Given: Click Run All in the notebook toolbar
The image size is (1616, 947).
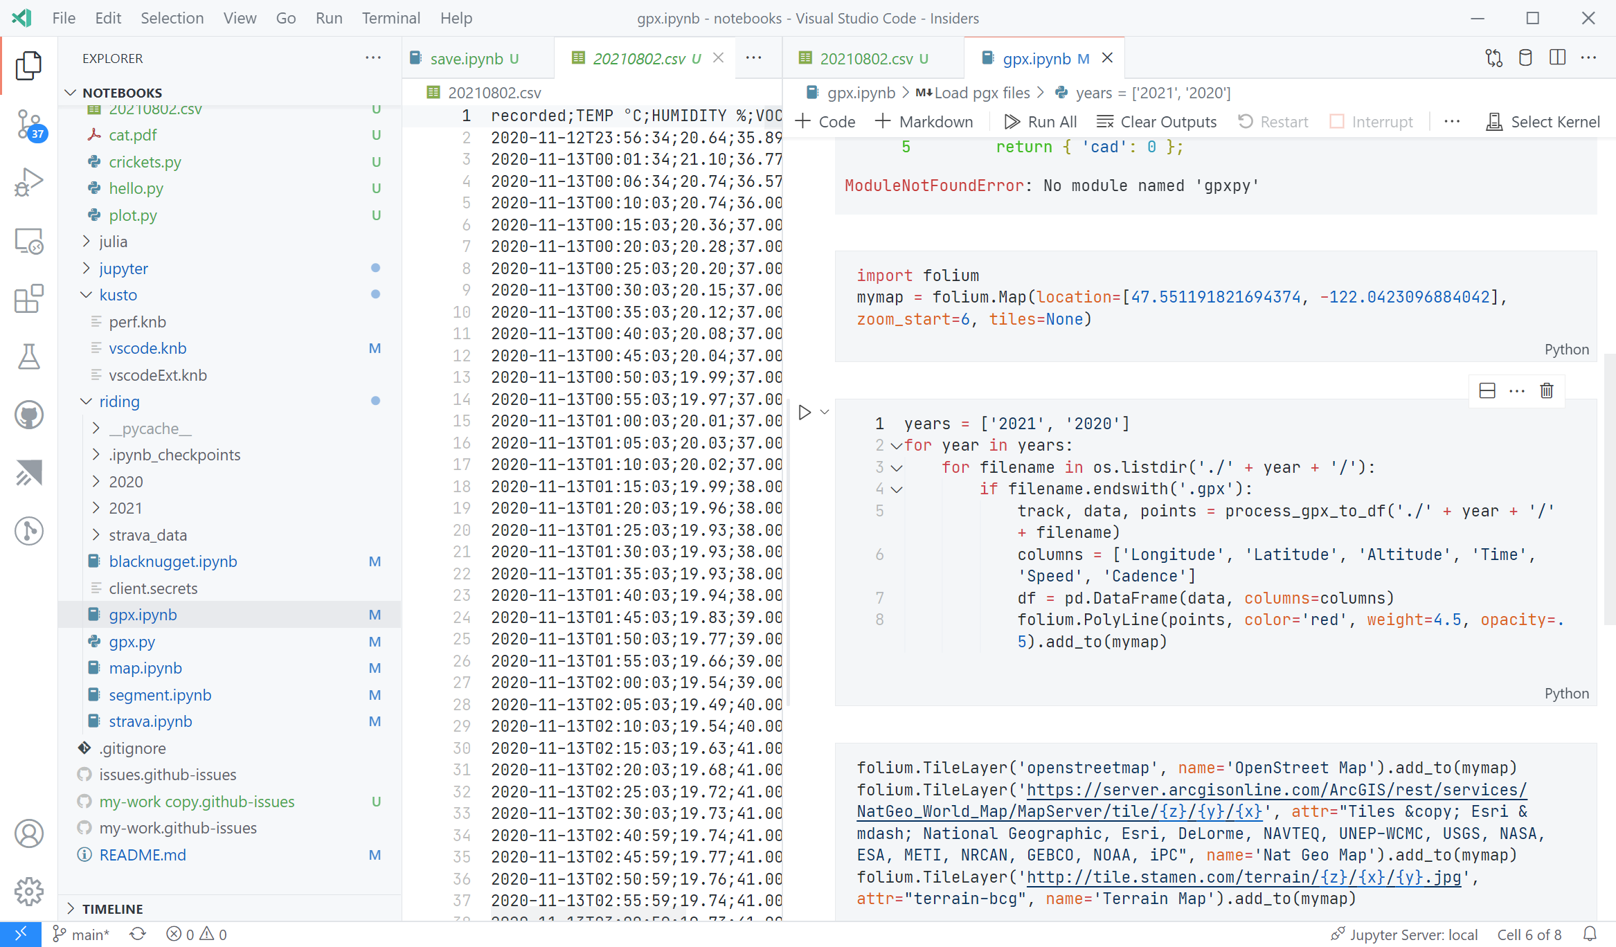Looking at the screenshot, I should (x=1041, y=121).
